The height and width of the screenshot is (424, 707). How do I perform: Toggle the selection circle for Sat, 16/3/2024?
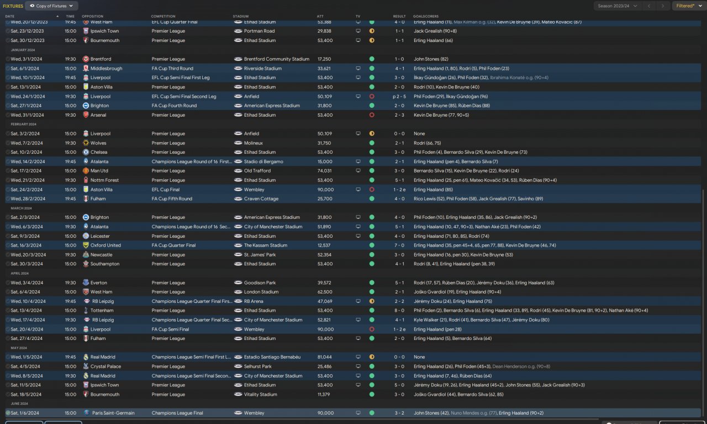tap(8, 245)
